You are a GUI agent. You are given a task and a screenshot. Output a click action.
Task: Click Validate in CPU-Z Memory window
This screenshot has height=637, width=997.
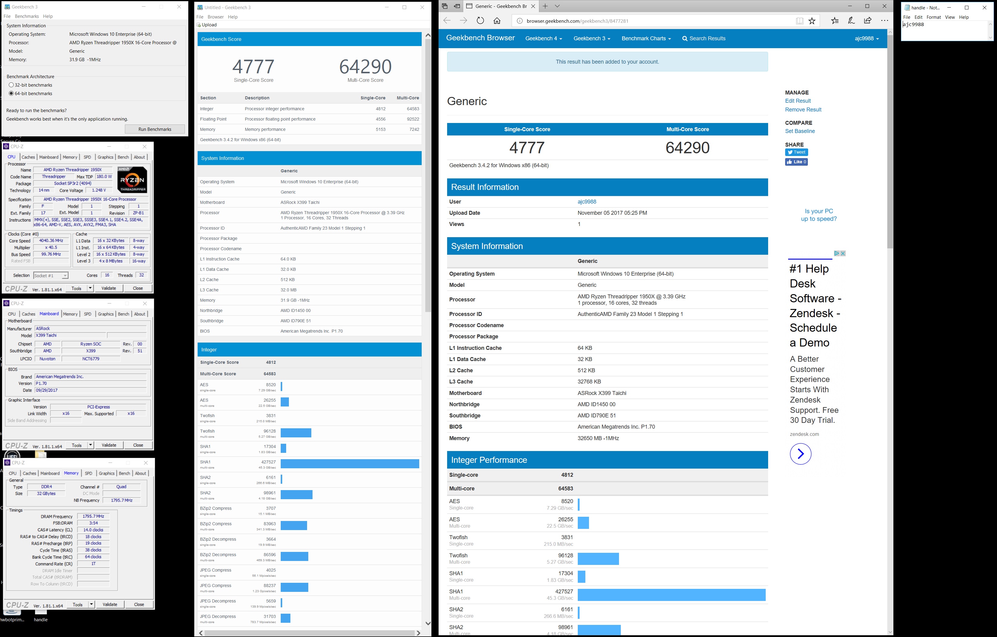pyautogui.click(x=110, y=604)
